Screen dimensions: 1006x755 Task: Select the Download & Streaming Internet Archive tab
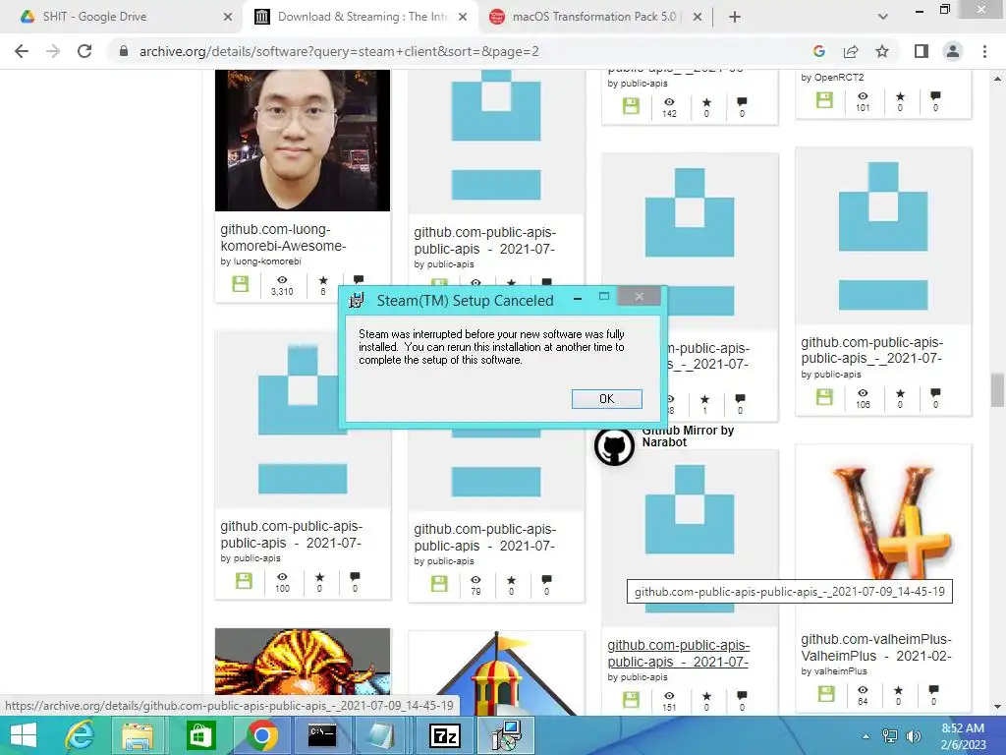[x=363, y=17]
